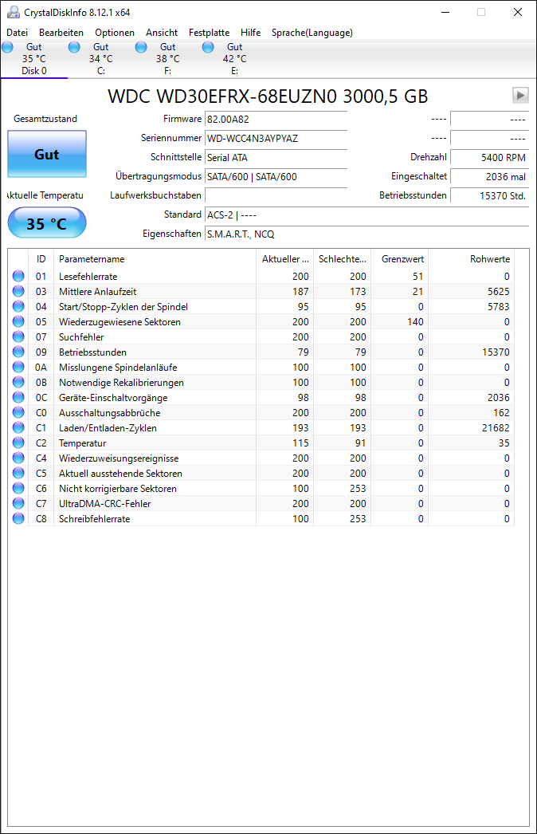Click the next disk arrow button
The height and width of the screenshot is (834, 537).
[520, 95]
